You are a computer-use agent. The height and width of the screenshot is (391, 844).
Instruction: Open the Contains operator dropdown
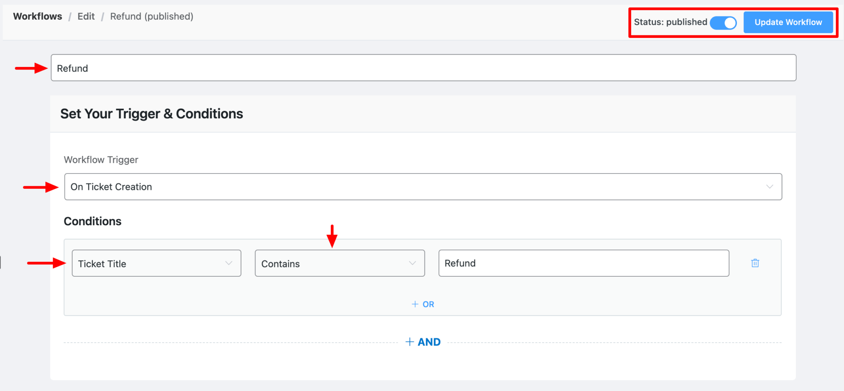(x=340, y=264)
